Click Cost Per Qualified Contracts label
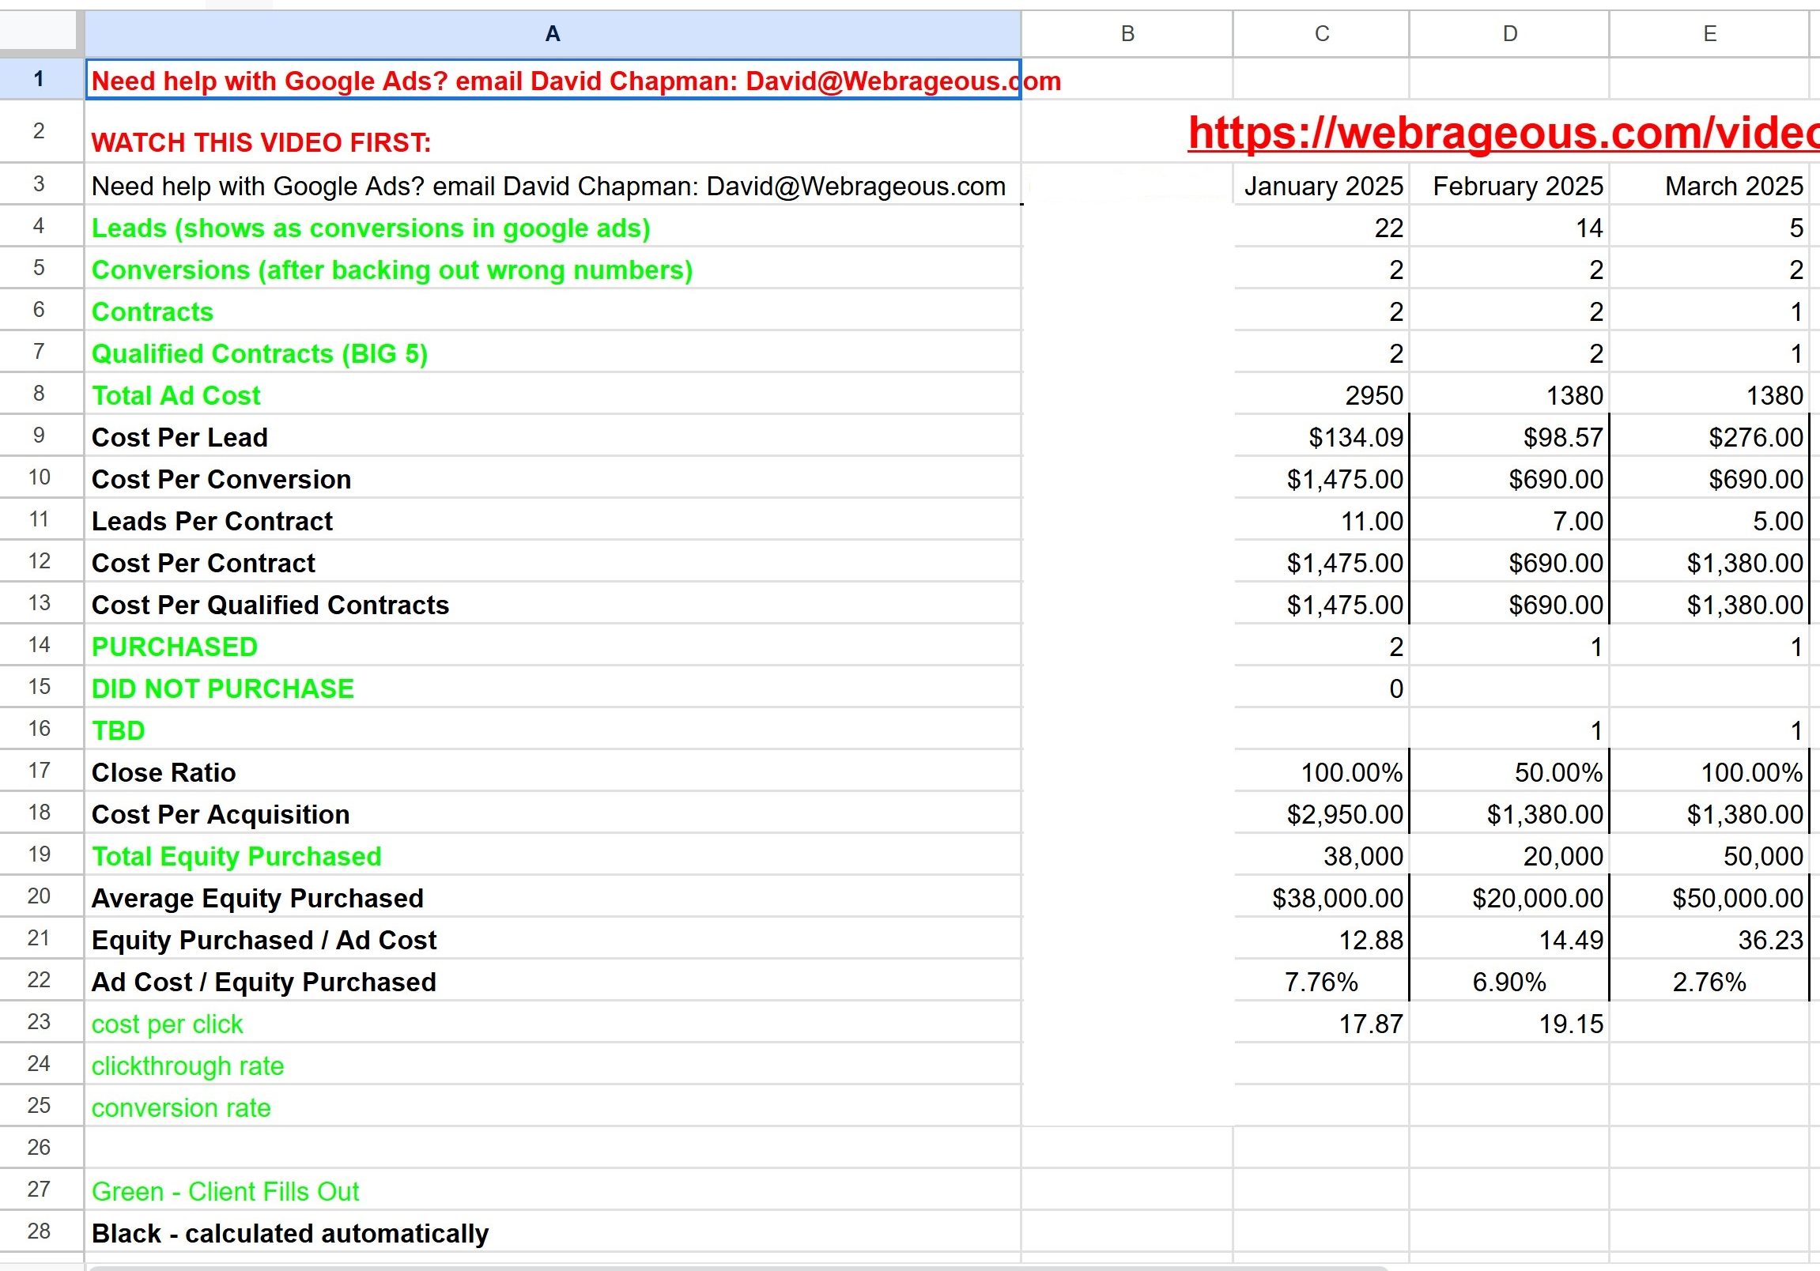The height and width of the screenshot is (1271, 1820). click(x=270, y=605)
